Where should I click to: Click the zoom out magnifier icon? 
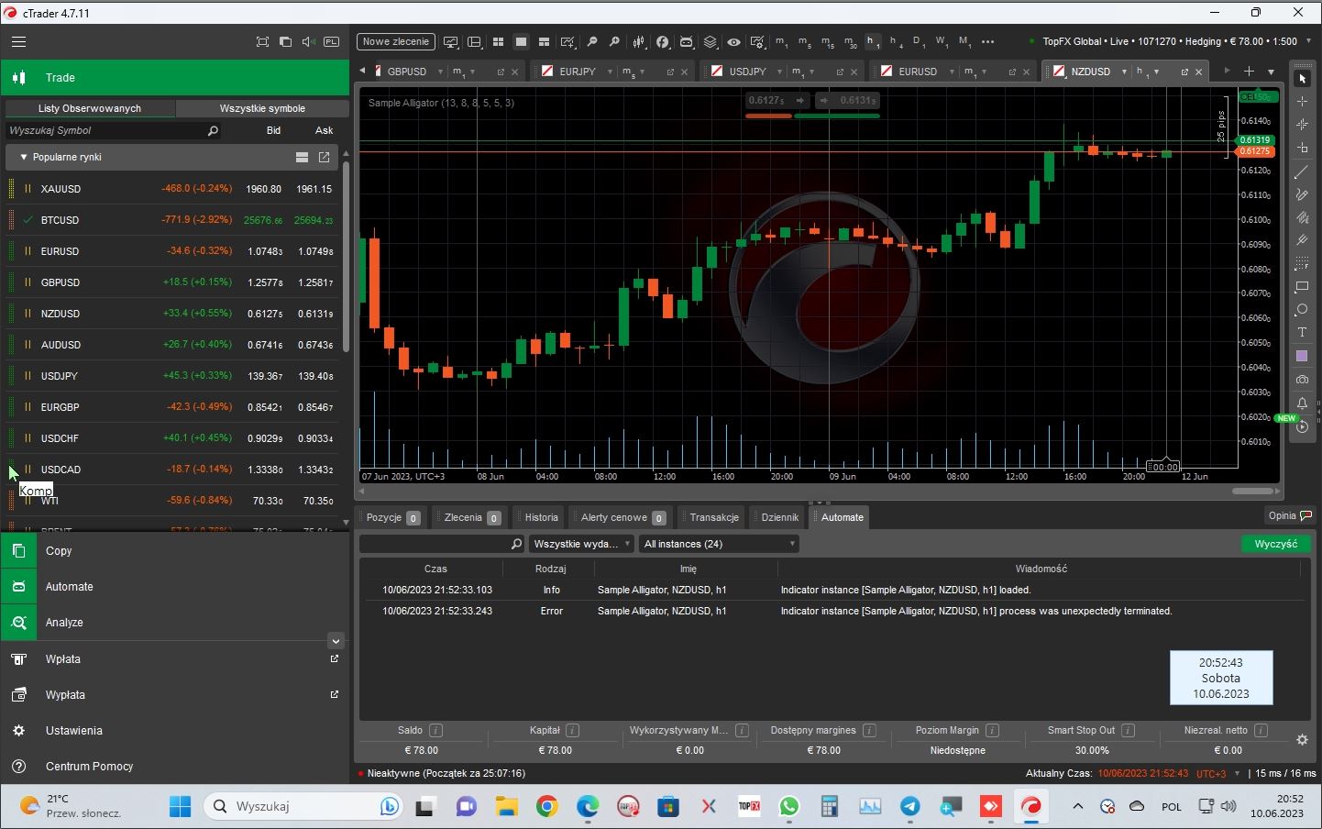(x=592, y=41)
